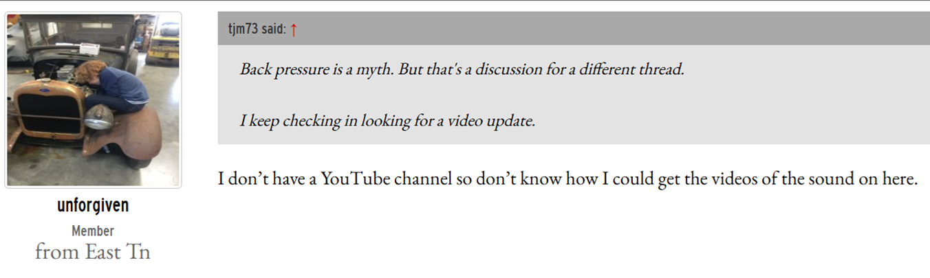
Task: Click the quoted line about a video update
Action: (387, 121)
